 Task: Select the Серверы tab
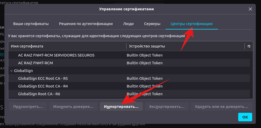point(152,24)
